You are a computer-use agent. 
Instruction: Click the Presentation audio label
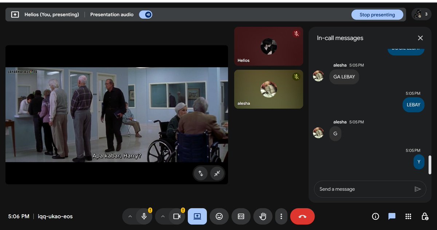tap(112, 15)
